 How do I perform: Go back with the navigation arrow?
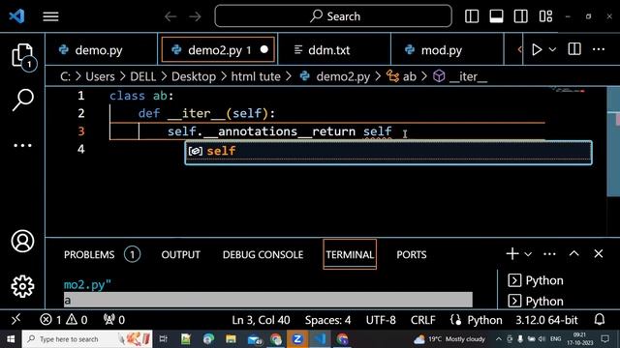click(x=170, y=16)
